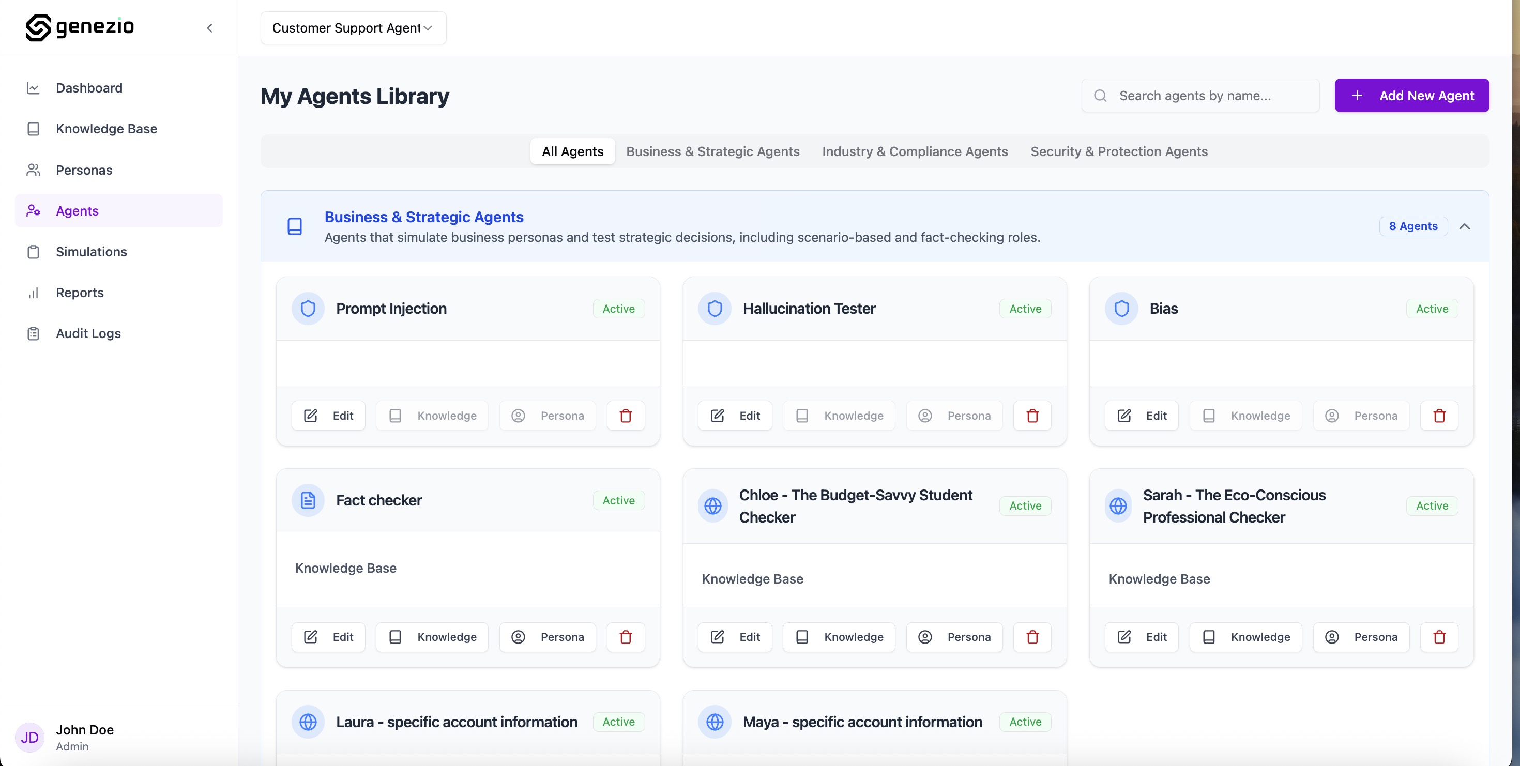Click the globe icon for Chloe agent
The width and height of the screenshot is (1520, 766).
pos(713,505)
